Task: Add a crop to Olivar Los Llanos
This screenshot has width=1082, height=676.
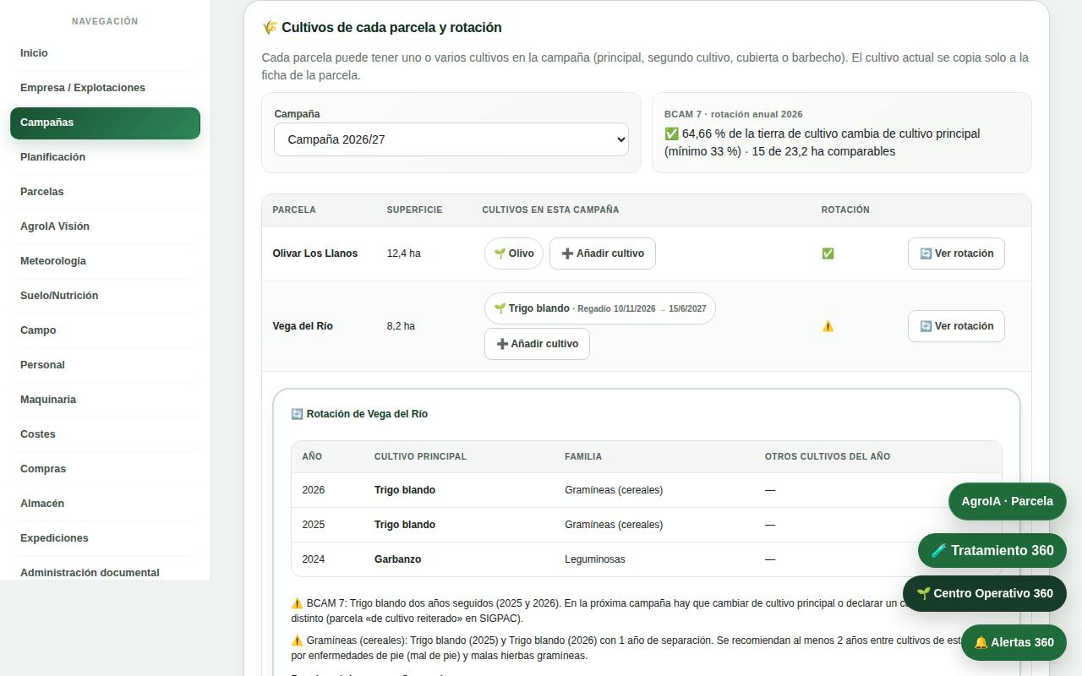Action: click(603, 253)
